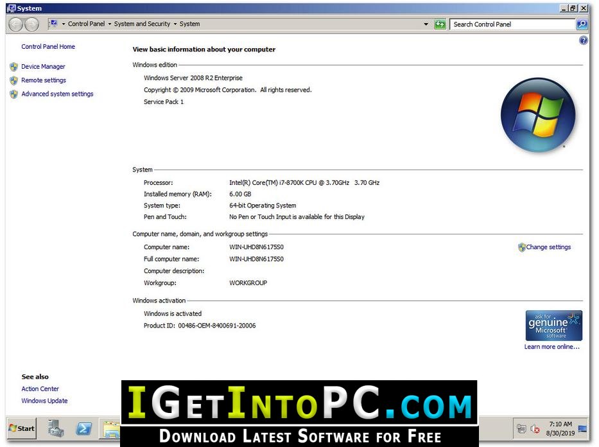The width and height of the screenshot is (599, 447).
Task: Click the muted speaker tray icon
Action: (x=535, y=429)
